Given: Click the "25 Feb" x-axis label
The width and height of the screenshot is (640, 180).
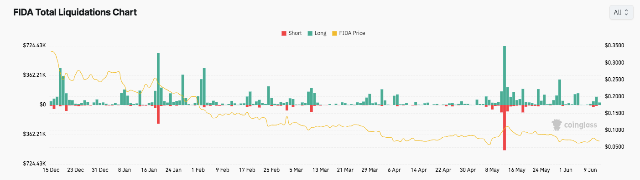Looking at the screenshot, I should point(272,170).
